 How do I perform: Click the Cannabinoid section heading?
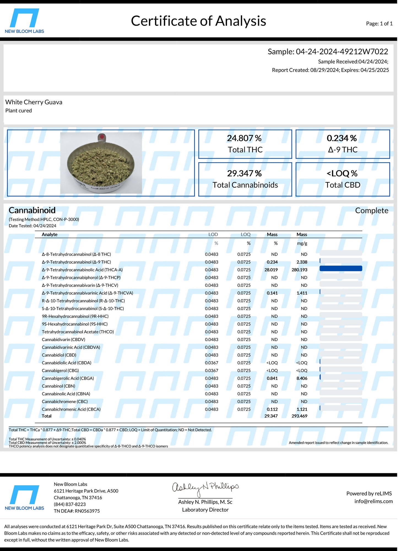(x=32, y=210)
